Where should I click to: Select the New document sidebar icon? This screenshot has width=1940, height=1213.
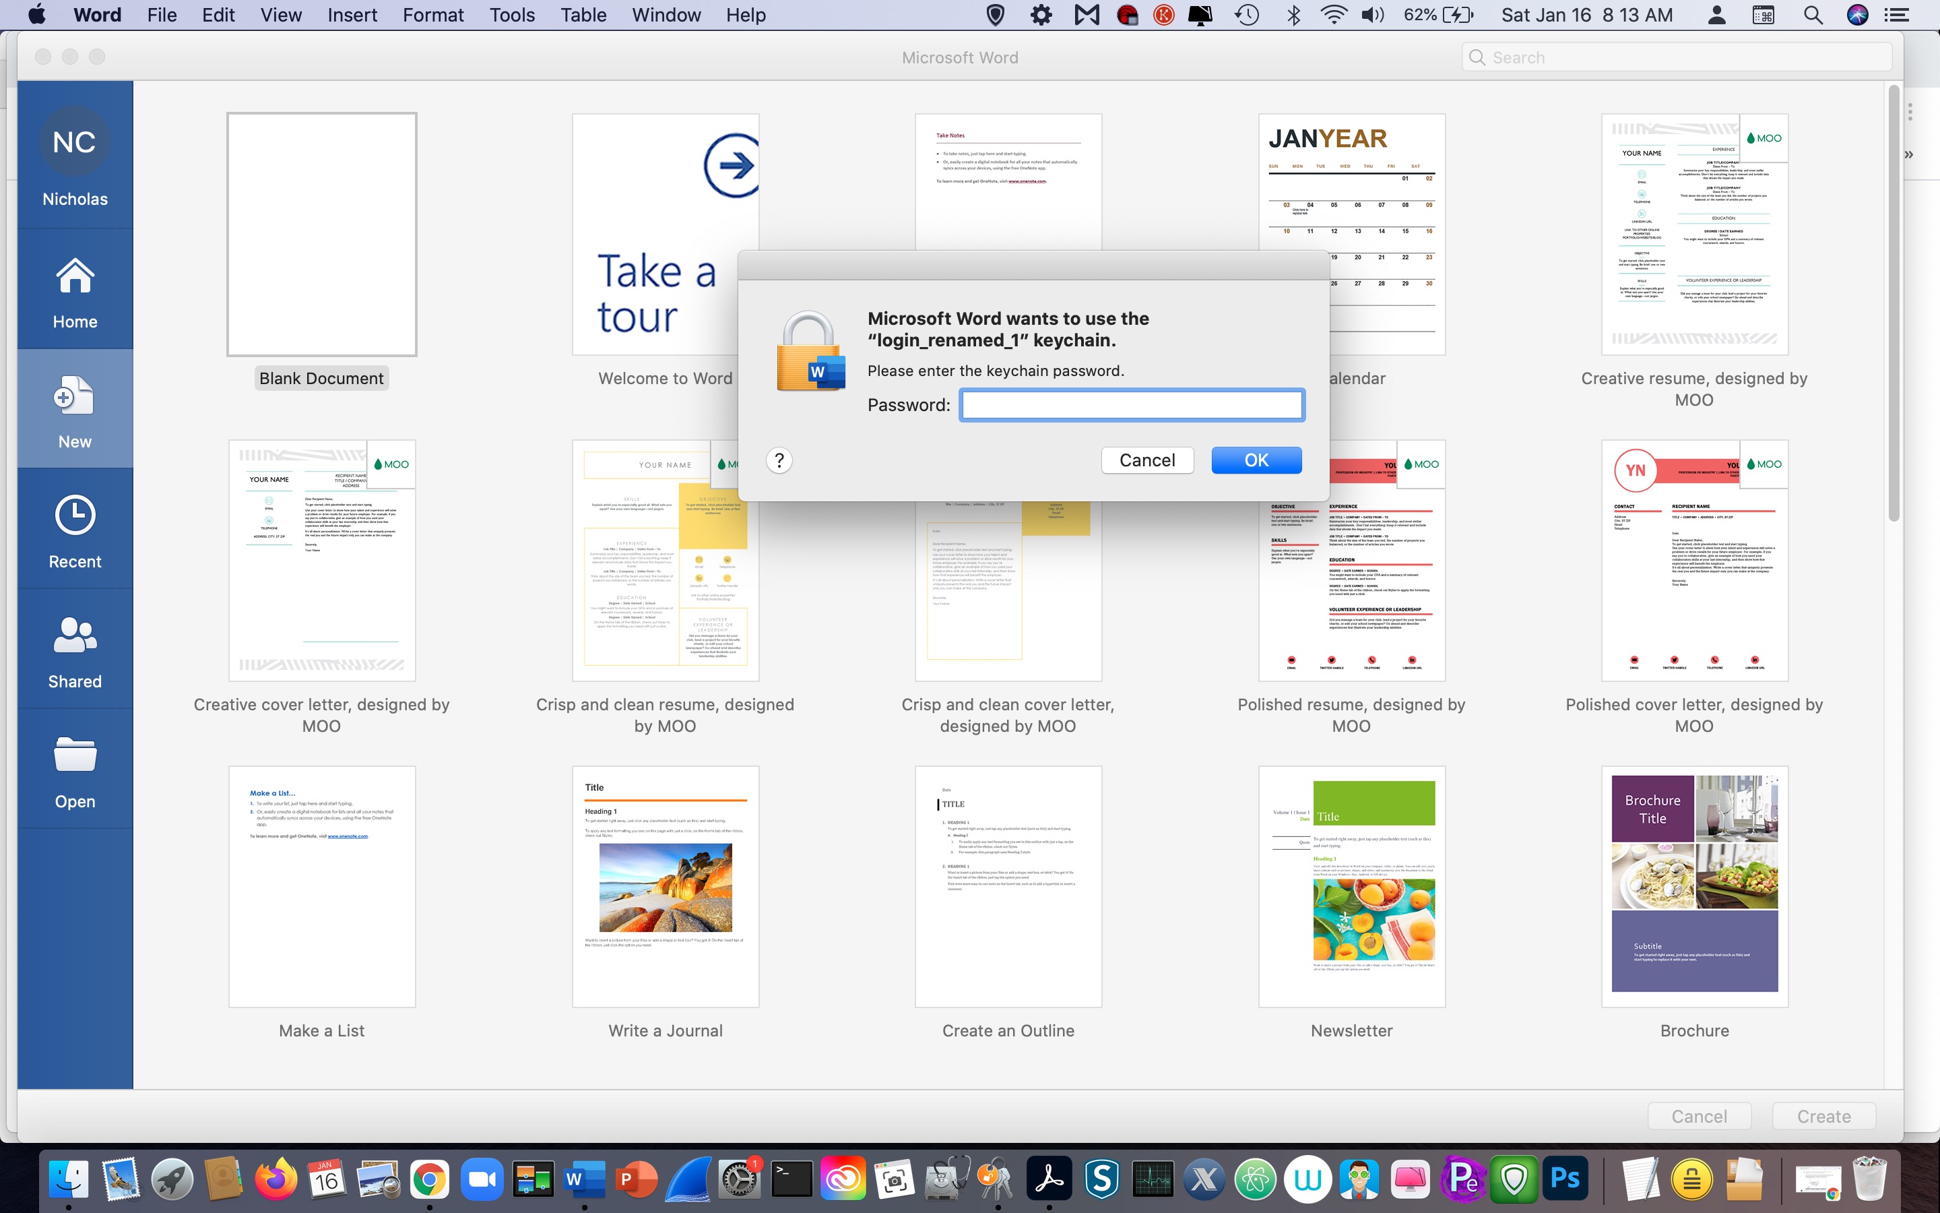[75, 396]
